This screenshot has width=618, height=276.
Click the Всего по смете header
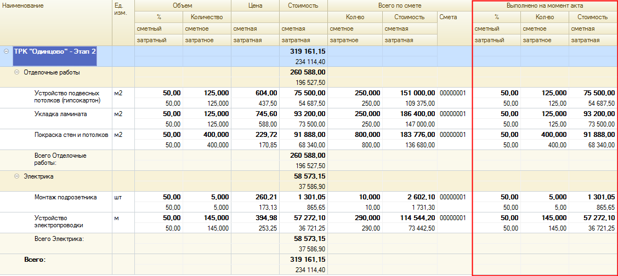399,5
